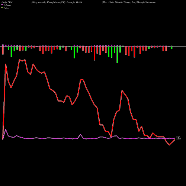Click the lowest dip of red price line
Viewport: 186px width, 186px height.
[x=169, y=145]
